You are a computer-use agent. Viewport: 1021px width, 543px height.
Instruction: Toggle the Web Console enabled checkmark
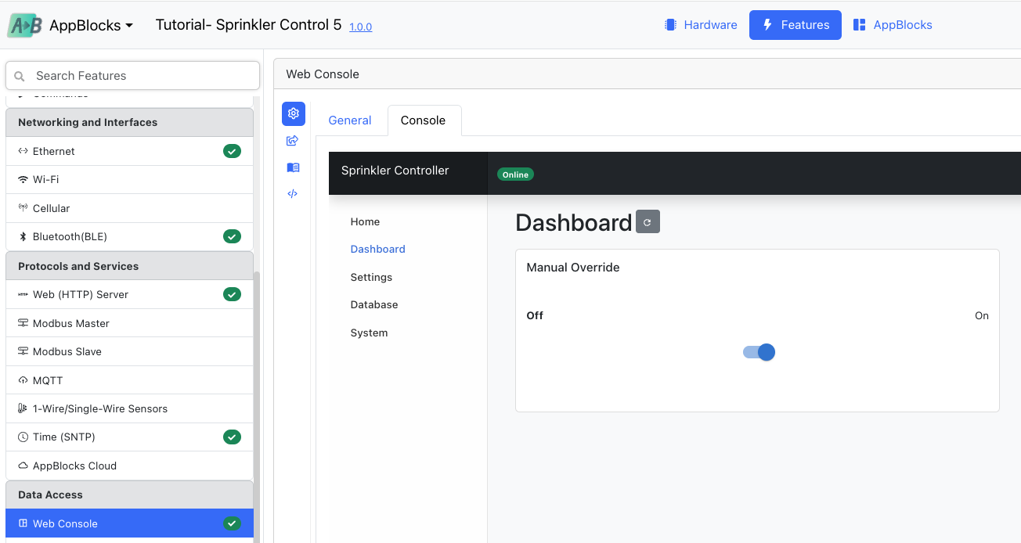232,523
